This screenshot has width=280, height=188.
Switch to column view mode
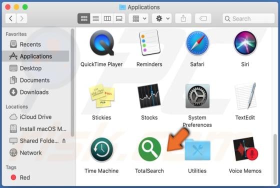[107, 18]
